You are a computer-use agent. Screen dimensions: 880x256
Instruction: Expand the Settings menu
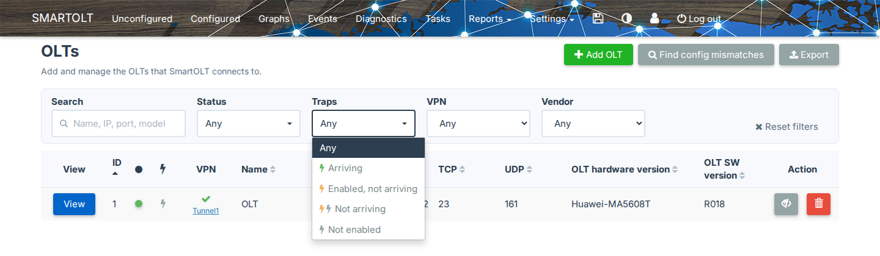tap(552, 19)
